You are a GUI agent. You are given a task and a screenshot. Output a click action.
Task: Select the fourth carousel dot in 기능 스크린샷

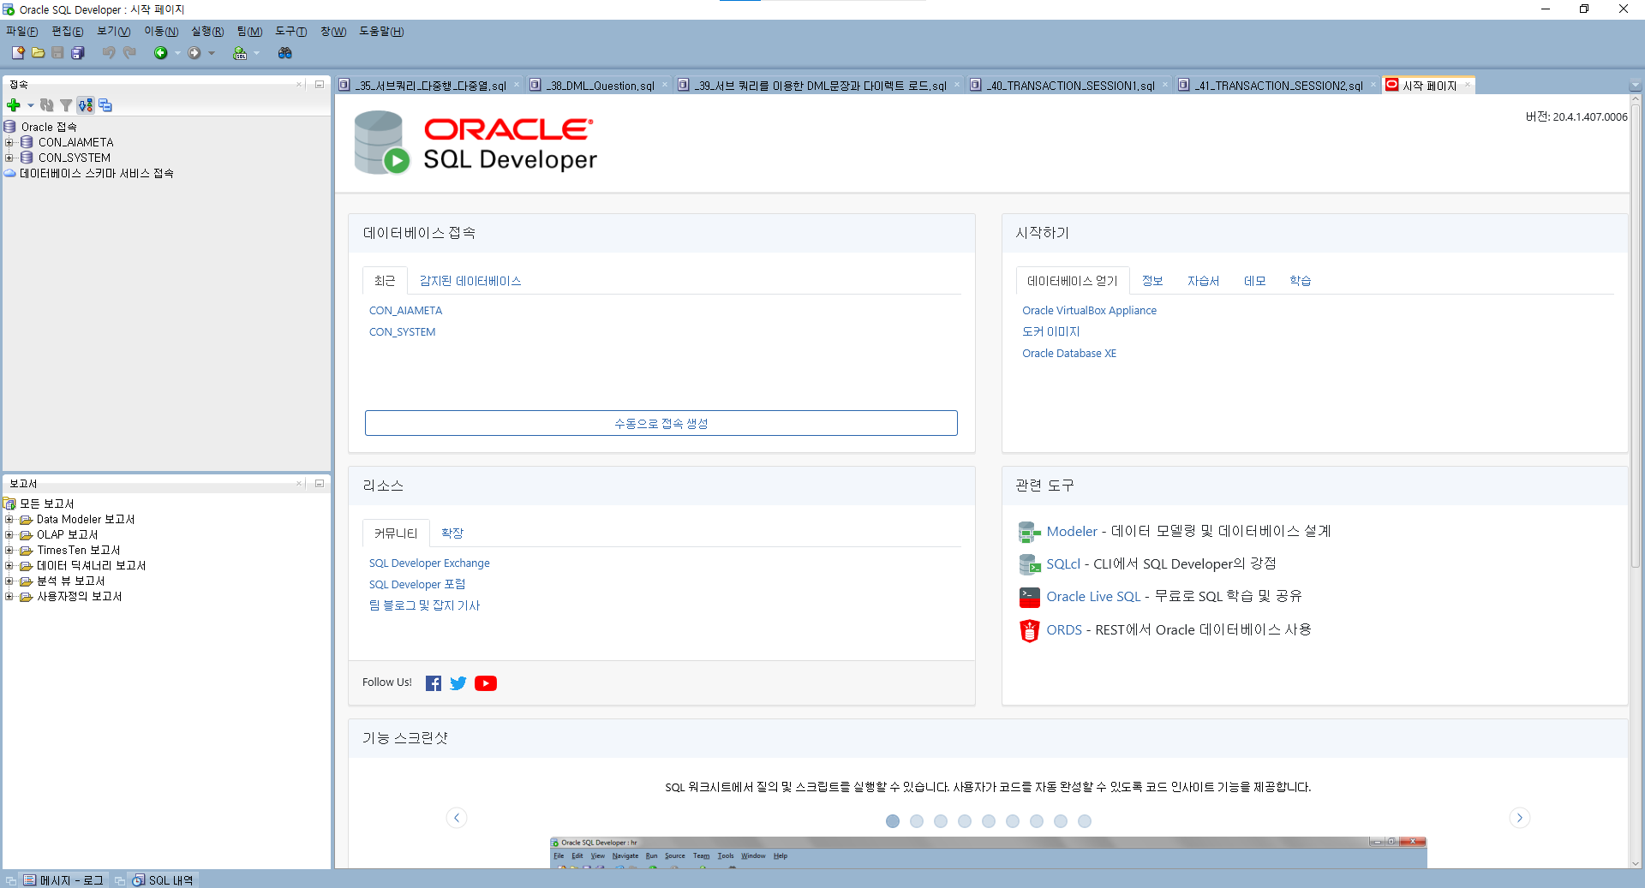pos(965,821)
